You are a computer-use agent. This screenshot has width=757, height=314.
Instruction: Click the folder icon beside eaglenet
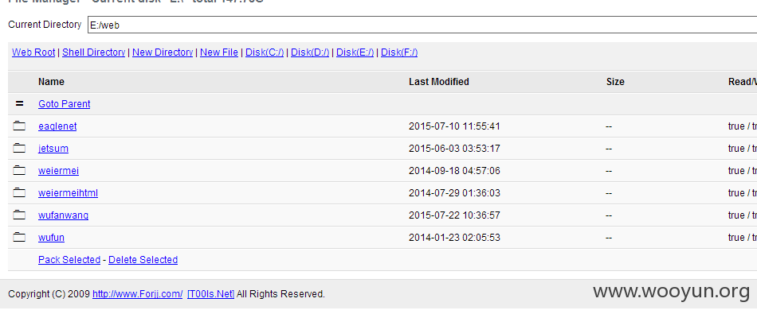pyautogui.click(x=19, y=126)
